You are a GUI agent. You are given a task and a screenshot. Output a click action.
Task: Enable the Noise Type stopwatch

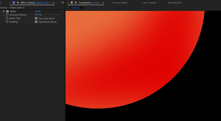tap(7, 18)
